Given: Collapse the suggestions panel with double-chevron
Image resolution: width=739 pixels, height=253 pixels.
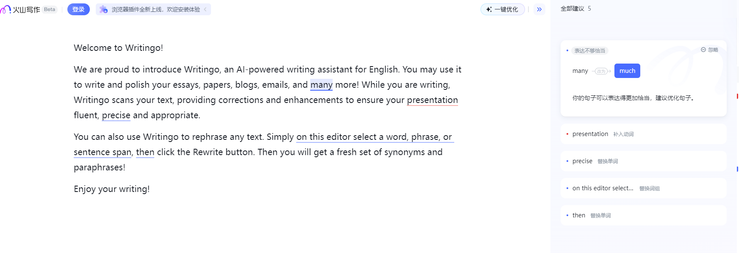Looking at the screenshot, I should point(539,9).
